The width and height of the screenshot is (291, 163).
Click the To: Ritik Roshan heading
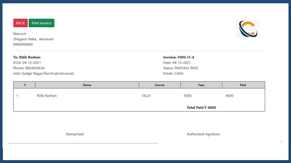(27, 57)
